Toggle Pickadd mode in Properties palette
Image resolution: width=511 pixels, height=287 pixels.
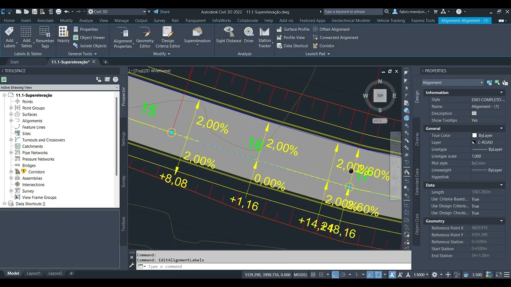point(489,83)
